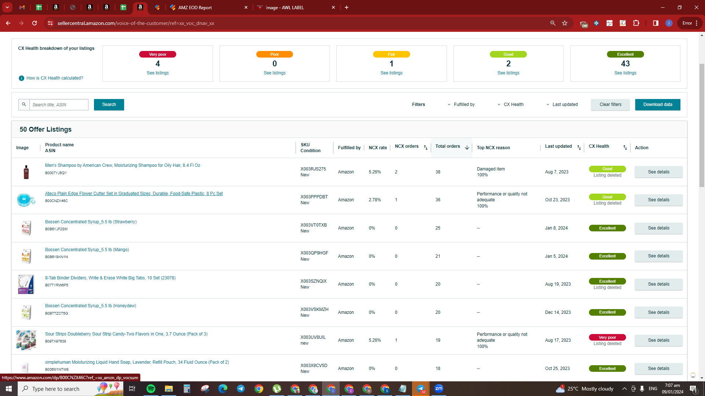See details for Bossen Syrup (Strawberry)

point(659,228)
